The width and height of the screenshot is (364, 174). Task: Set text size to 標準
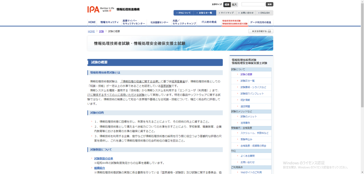point(227,5)
